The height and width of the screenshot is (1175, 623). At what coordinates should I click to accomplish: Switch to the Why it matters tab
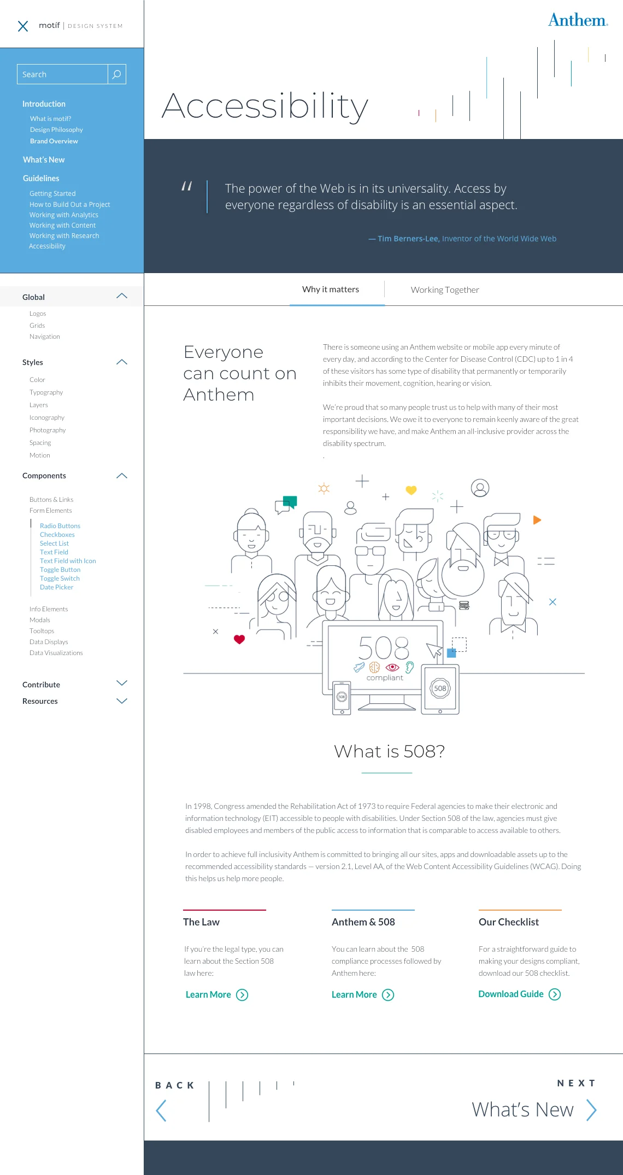(x=331, y=289)
